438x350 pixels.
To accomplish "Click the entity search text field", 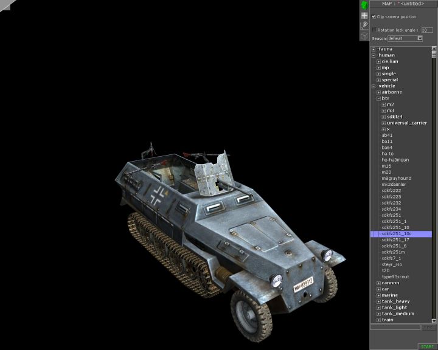I will point(395,327).
